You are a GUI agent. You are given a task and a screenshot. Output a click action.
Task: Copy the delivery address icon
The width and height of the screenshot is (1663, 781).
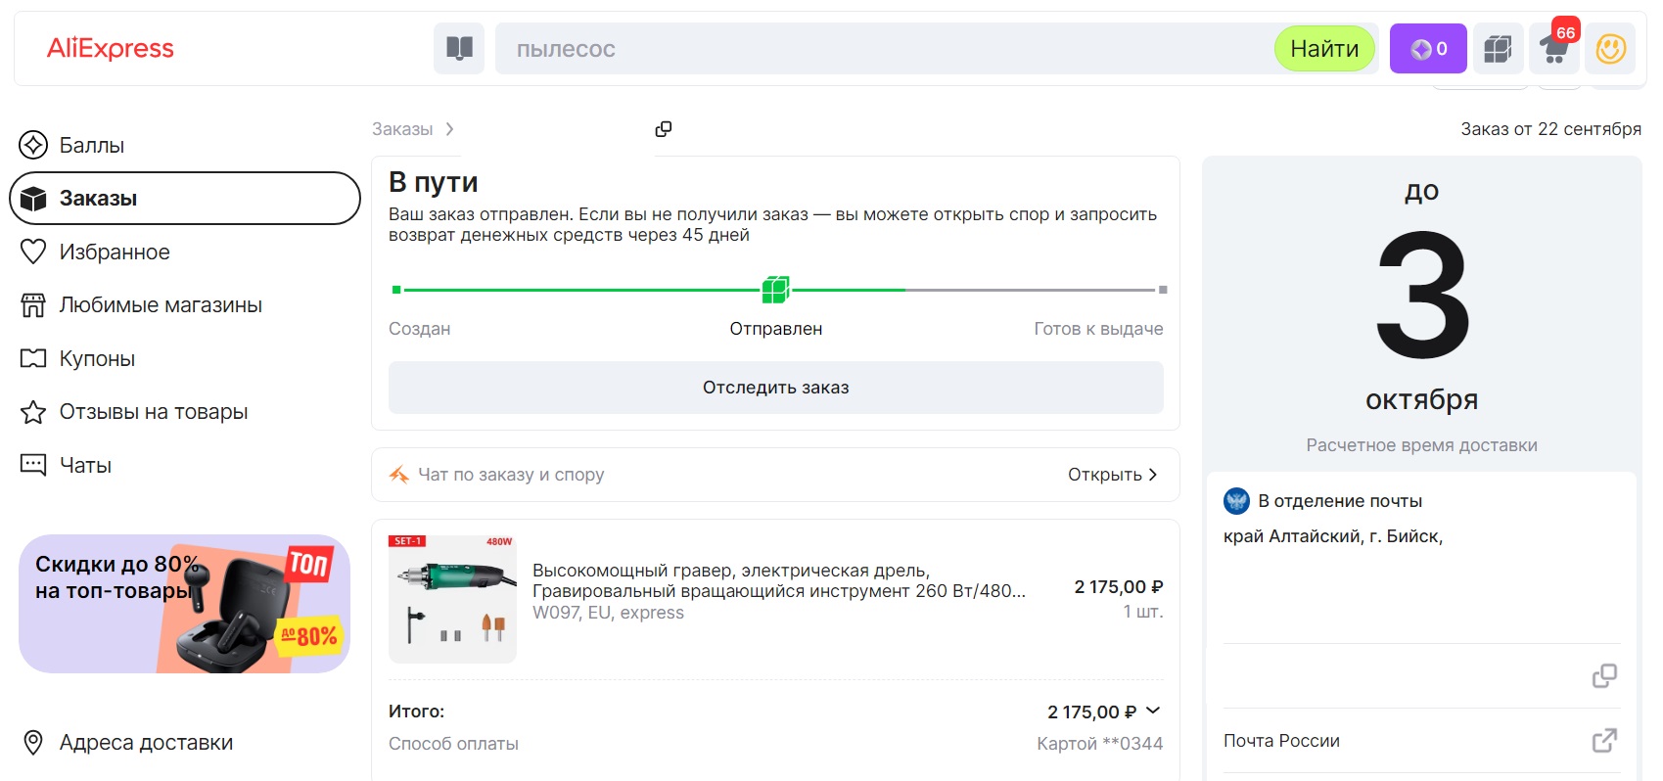pyautogui.click(x=1604, y=676)
